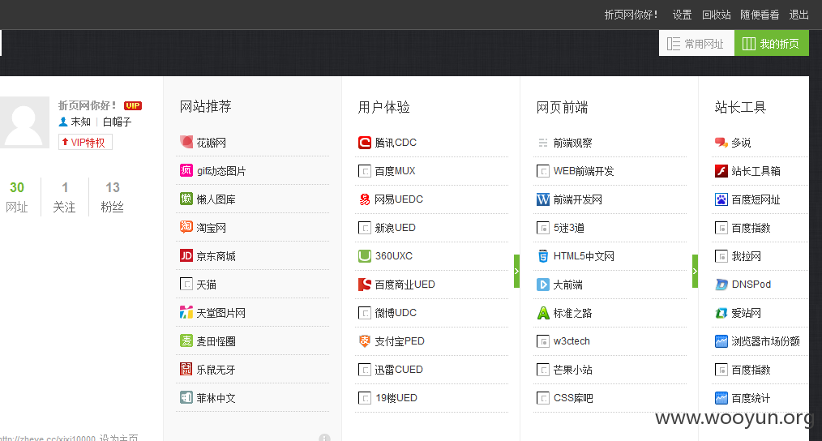View the 1 关注 count
This screenshot has width=822, height=441.
(65, 197)
